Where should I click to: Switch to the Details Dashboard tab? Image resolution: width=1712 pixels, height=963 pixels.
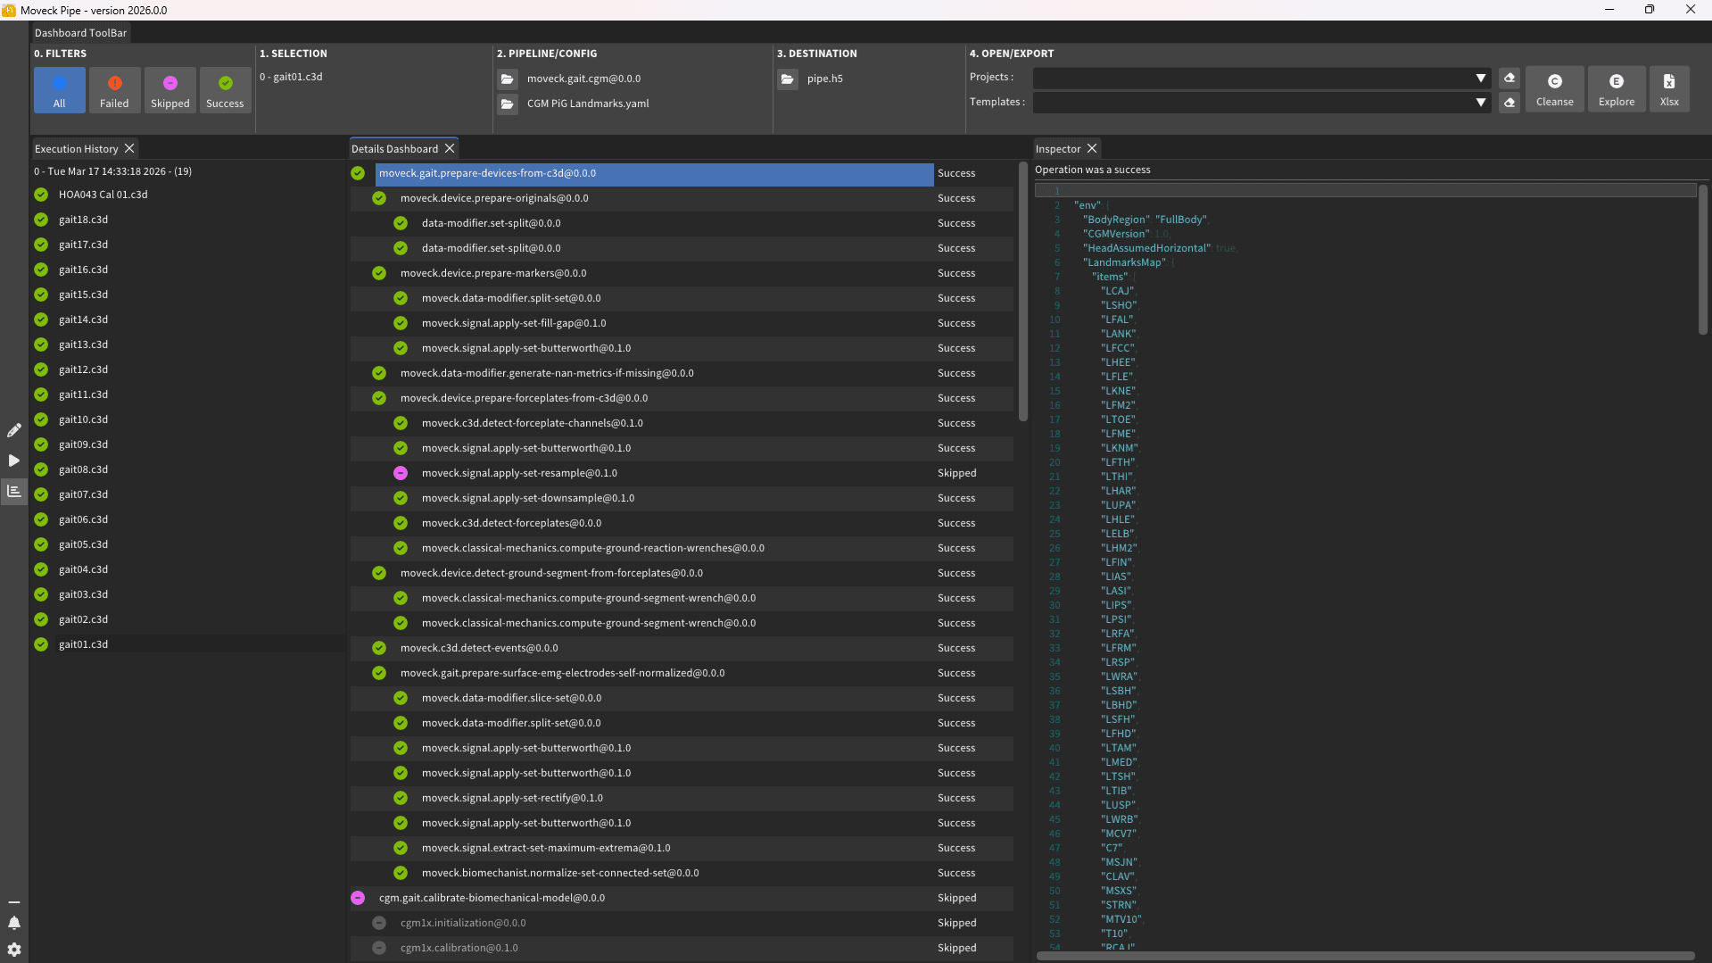(x=394, y=149)
